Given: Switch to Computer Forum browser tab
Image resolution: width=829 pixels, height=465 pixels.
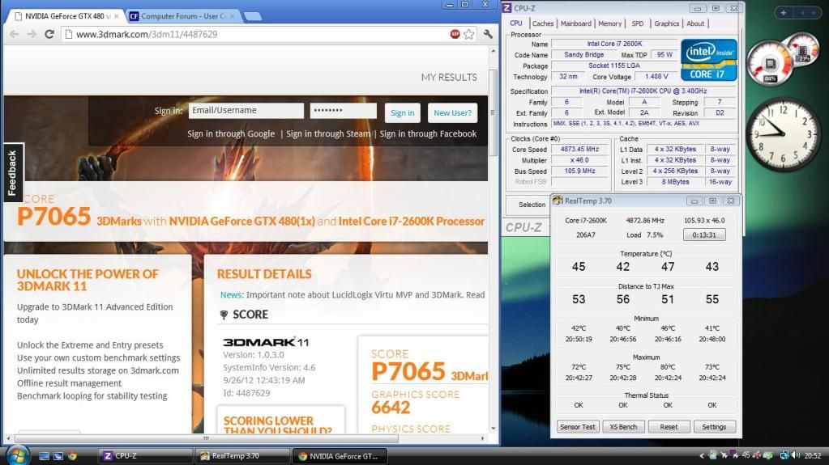Looking at the screenshot, I should pyautogui.click(x=183, y=16).
